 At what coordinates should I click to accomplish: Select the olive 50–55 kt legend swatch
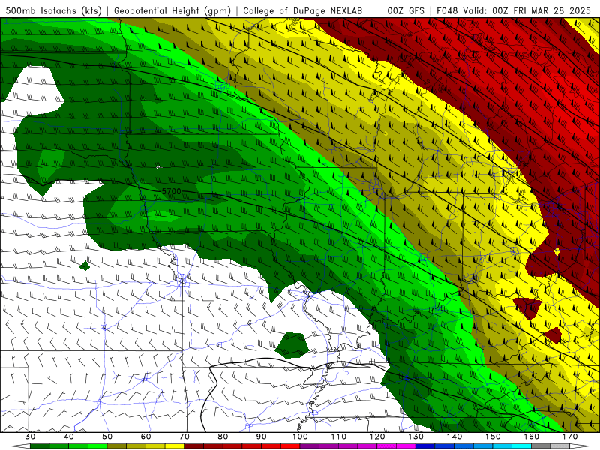[x=117, y=446]
